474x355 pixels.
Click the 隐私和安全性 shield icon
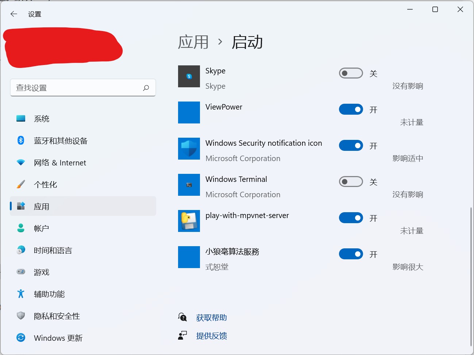tap(21, 316)
